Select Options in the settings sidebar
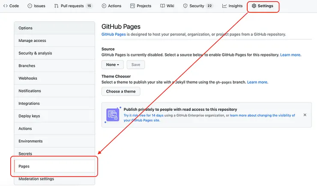 tap(54, 28)
